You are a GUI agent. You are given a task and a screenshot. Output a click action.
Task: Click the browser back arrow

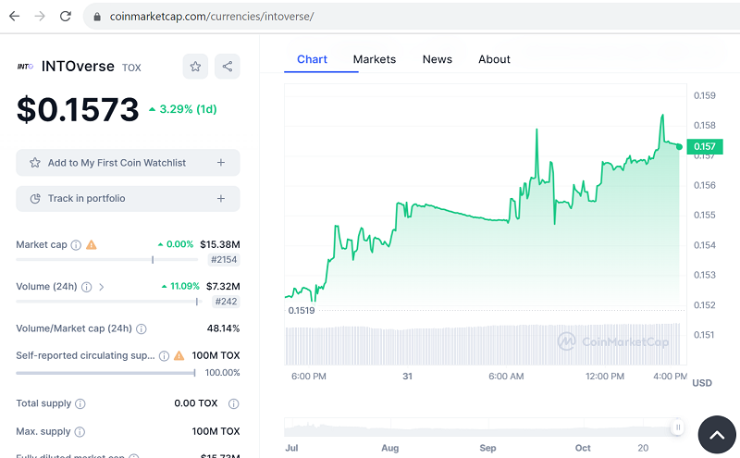pyautogui.click(x=14, y=17)
